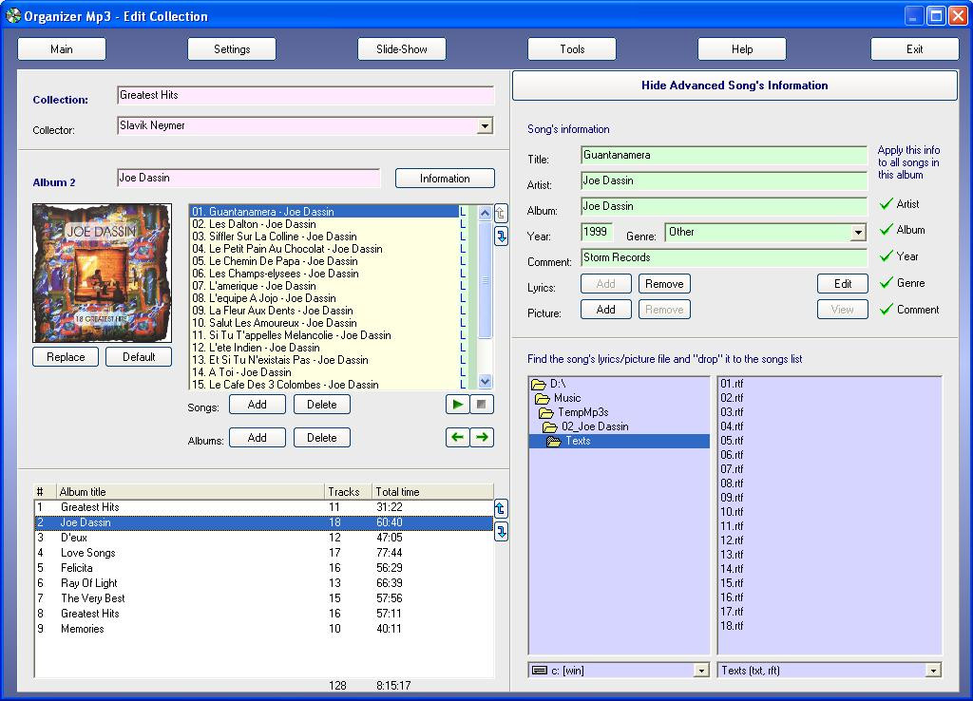
Task: Open the Genre dropdown showing Other
Action: click(858, 233)
